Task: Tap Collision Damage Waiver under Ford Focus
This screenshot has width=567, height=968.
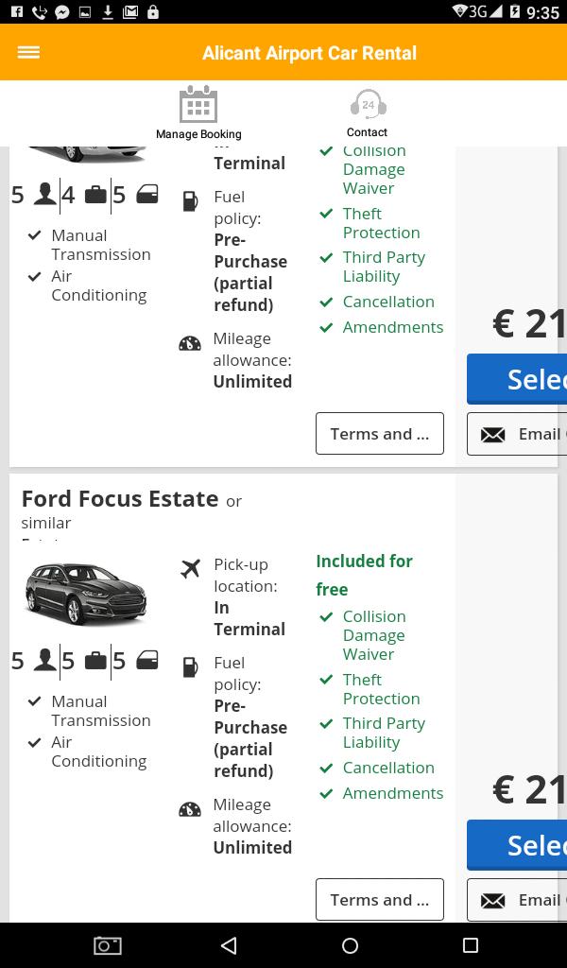Action: (374, 635)
